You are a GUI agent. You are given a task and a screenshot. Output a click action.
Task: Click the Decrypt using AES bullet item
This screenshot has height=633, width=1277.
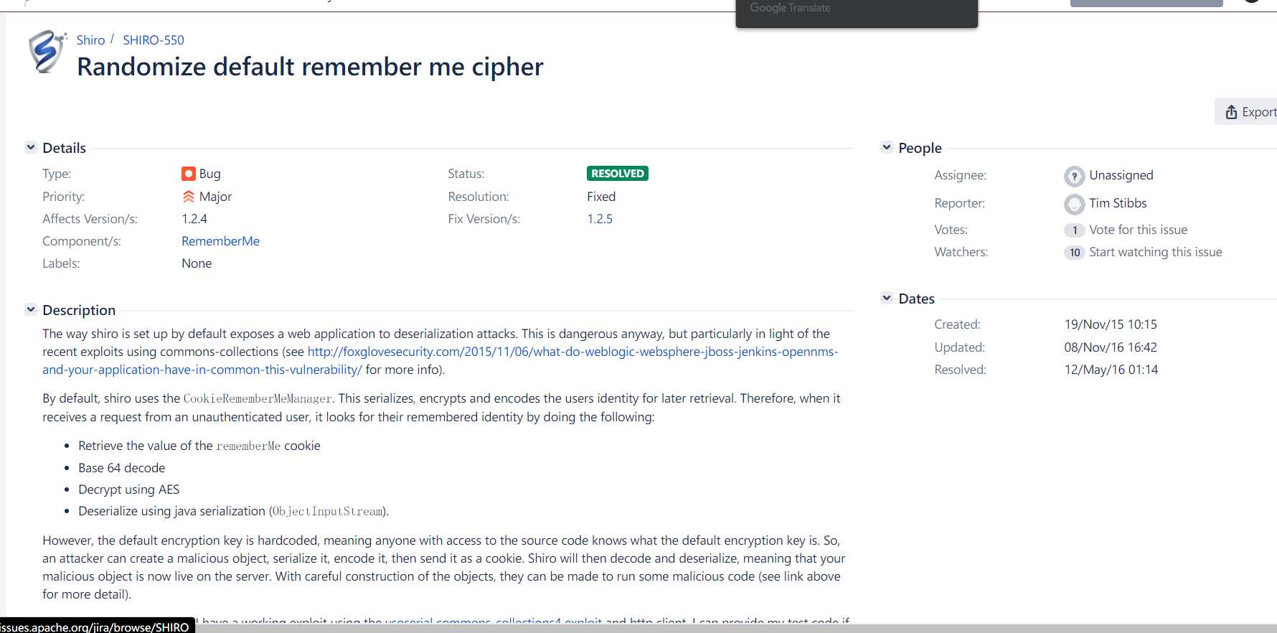tap(129, 489)
